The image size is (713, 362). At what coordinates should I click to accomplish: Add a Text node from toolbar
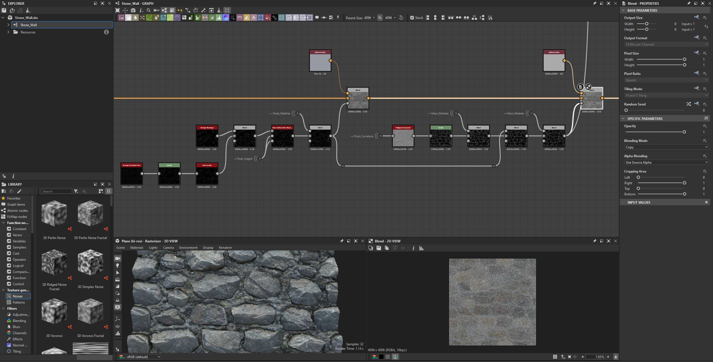[x=254, y=18]
